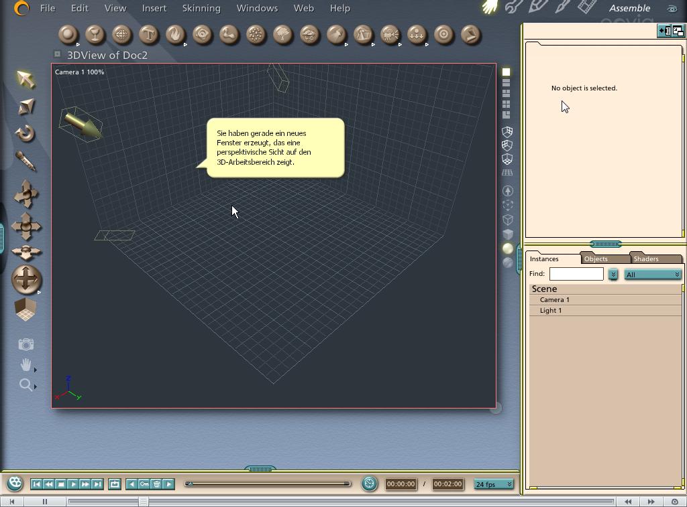Image resolution: width=687 pixels, height=507 pixels.
Task: Click the animation timeline slider
Action: [268, 484]
